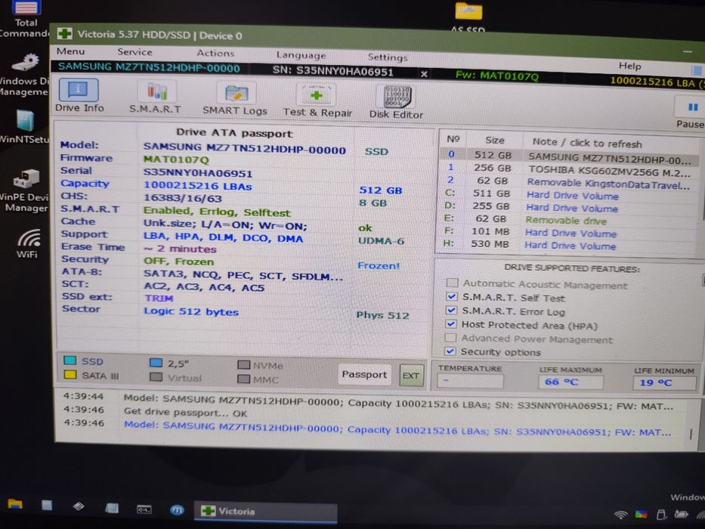Click the Note / click to refresh header
The height and width of the screenshot is (529, 705).
587,143
